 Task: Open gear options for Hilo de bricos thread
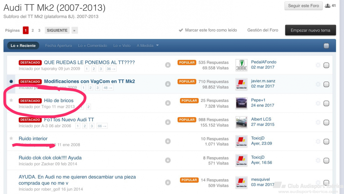click(x=318, y=103)
